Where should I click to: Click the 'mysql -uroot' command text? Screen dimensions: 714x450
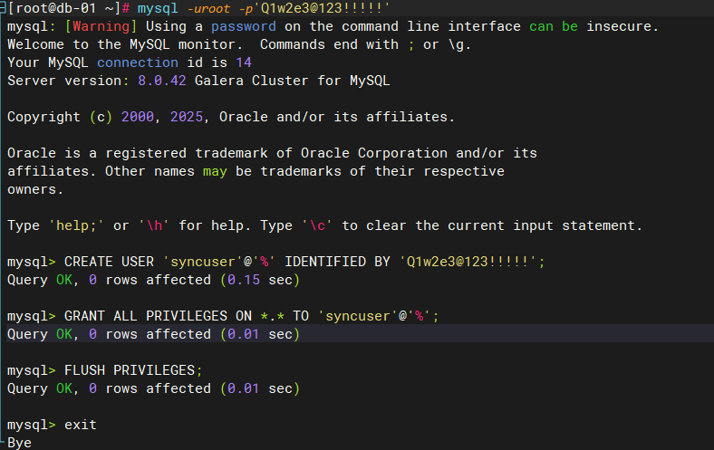click(x=184, y=8)
